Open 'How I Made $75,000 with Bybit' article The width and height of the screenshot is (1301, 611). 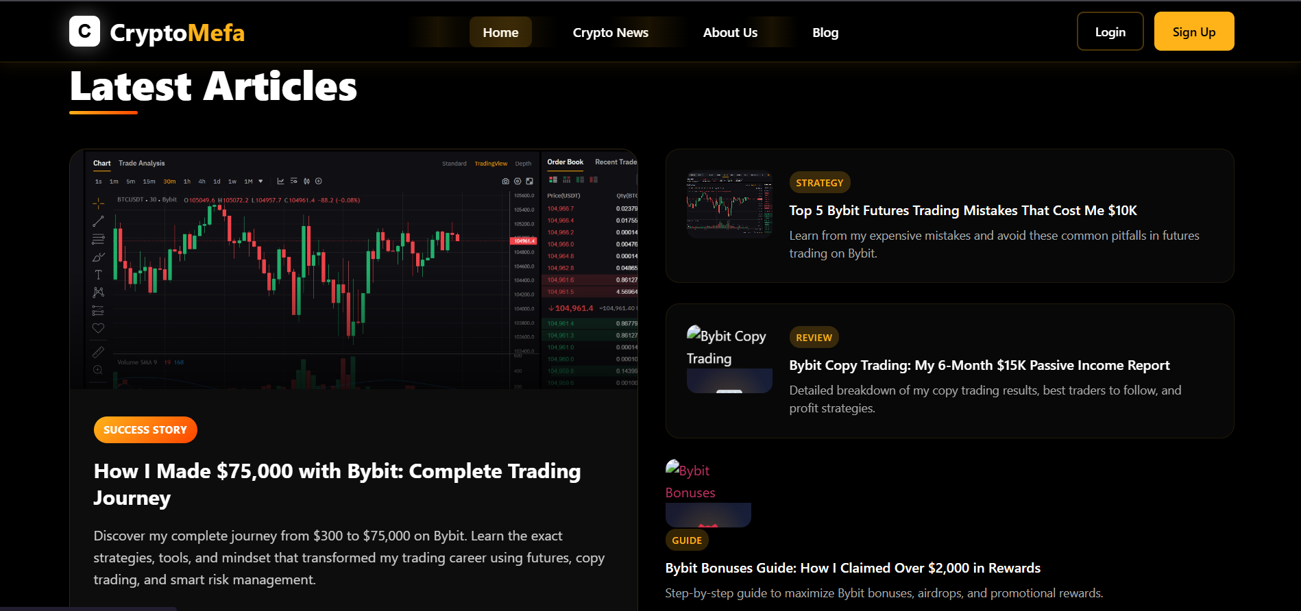point(337,484)
